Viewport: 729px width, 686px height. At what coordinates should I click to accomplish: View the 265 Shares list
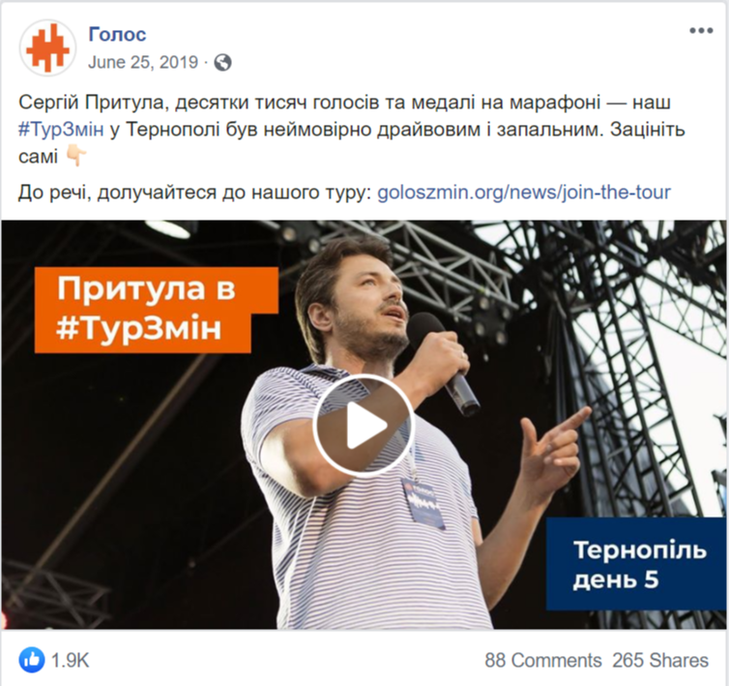click(x=660, y=661)
